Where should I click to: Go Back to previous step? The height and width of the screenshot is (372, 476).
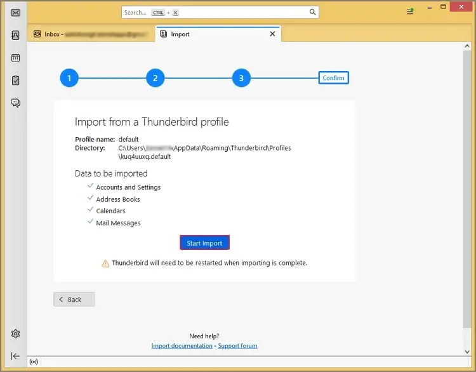click(74, 300)
